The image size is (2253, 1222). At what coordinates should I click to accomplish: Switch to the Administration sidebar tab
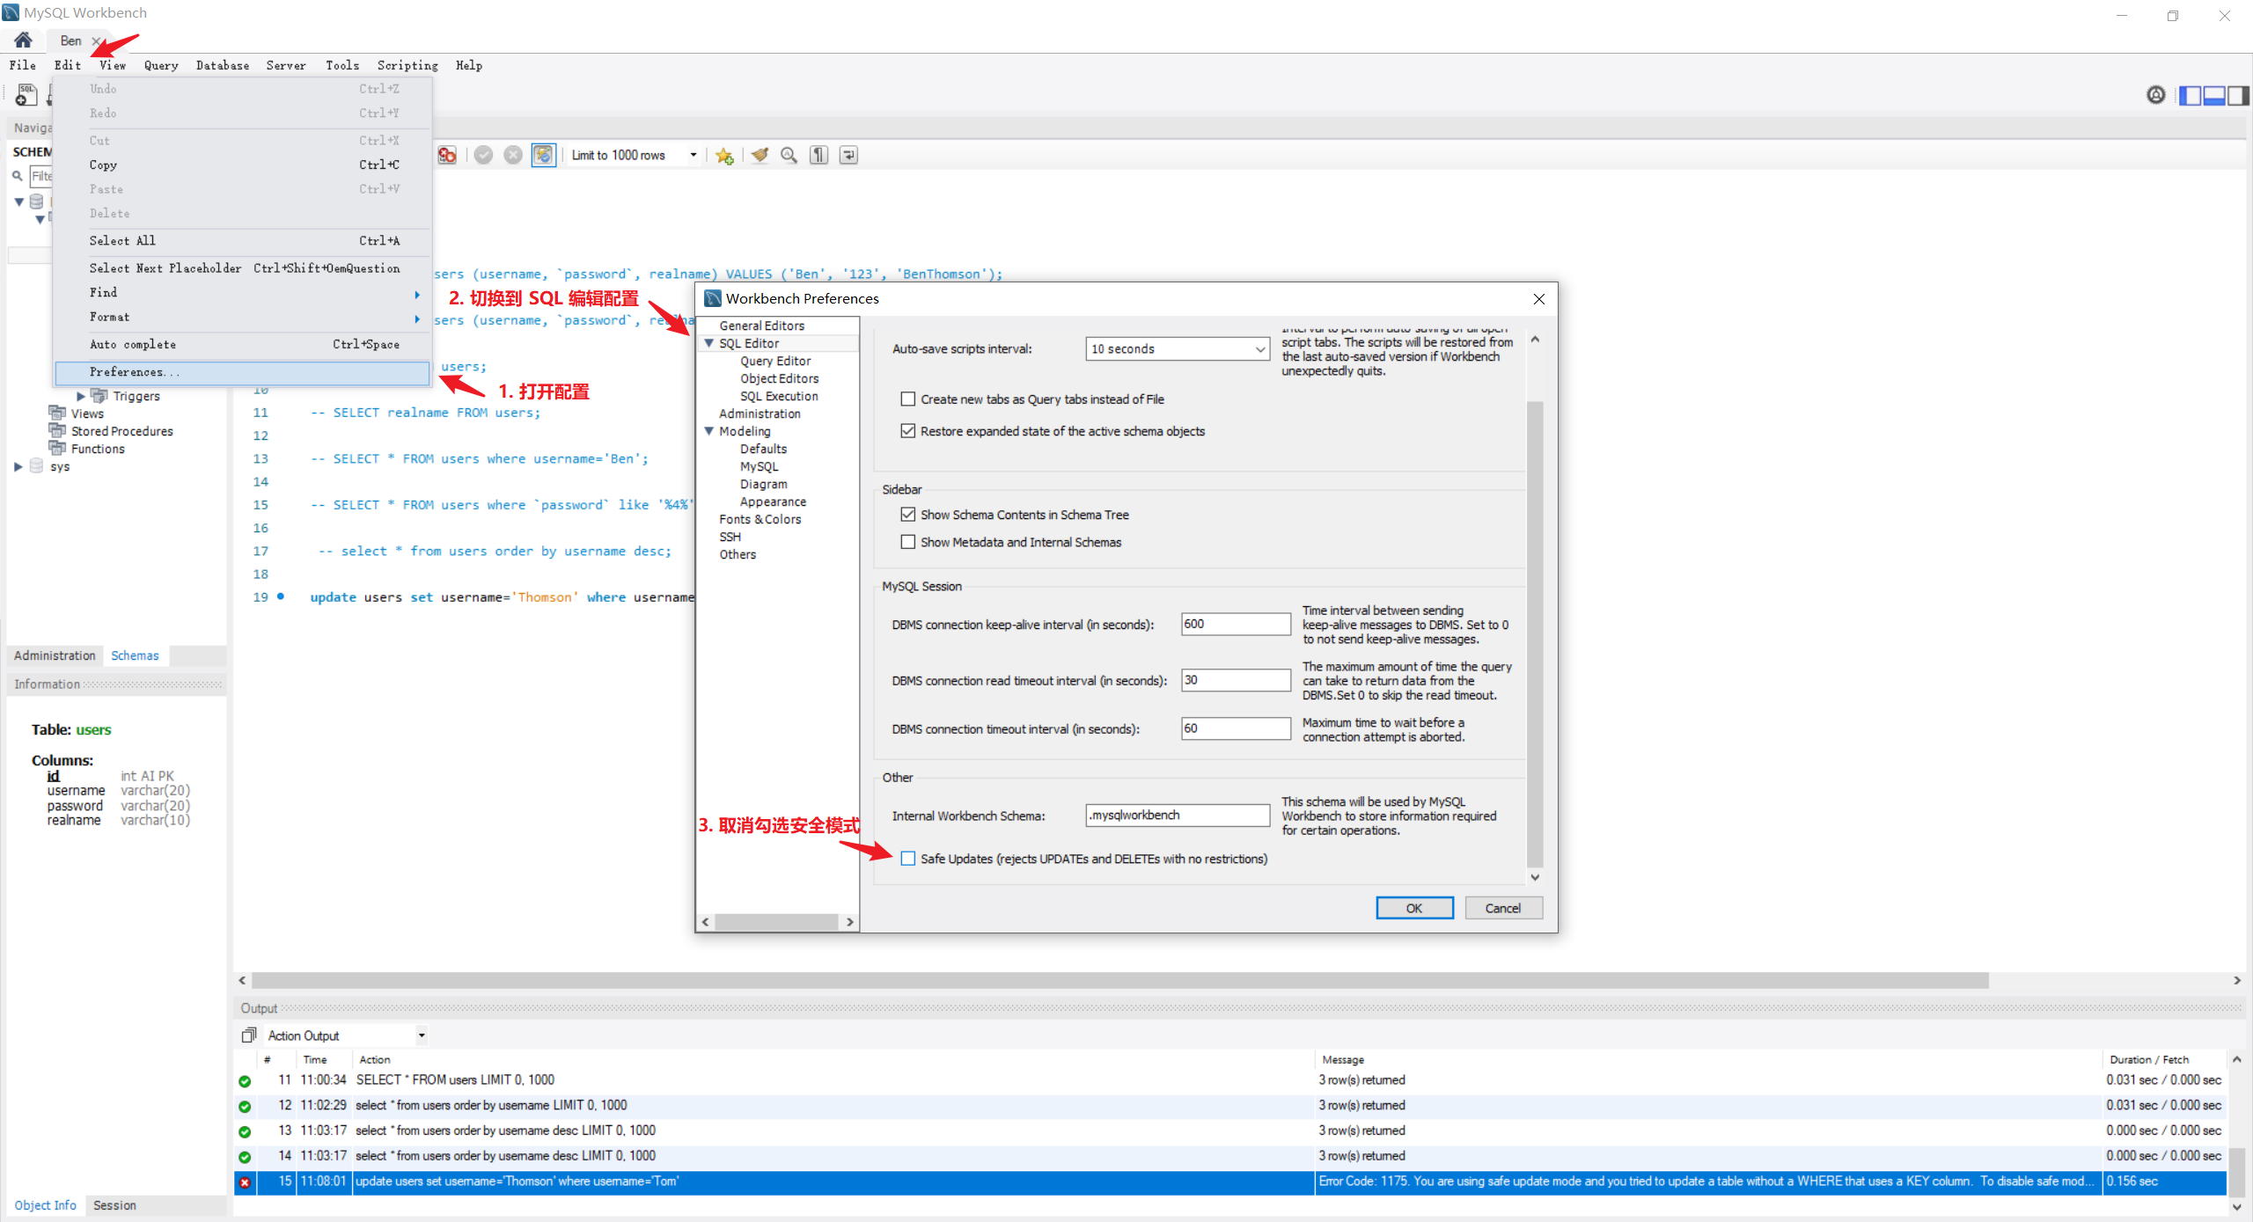[55, 655]
